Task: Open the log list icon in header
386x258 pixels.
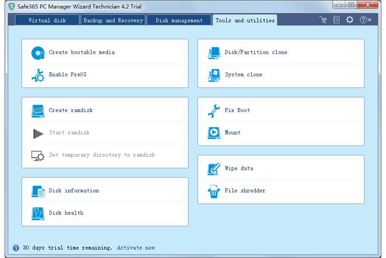Action: (336, 20)
